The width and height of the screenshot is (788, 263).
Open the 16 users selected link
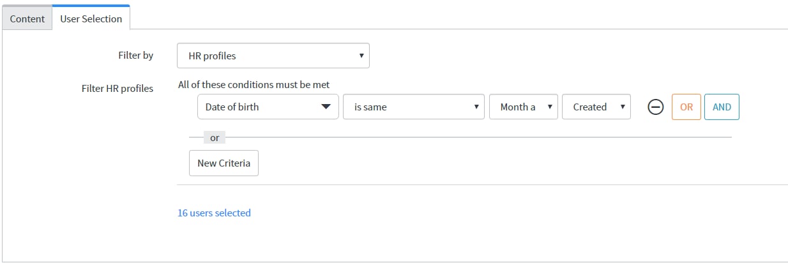pyautogui.click(x=214, y=213)
